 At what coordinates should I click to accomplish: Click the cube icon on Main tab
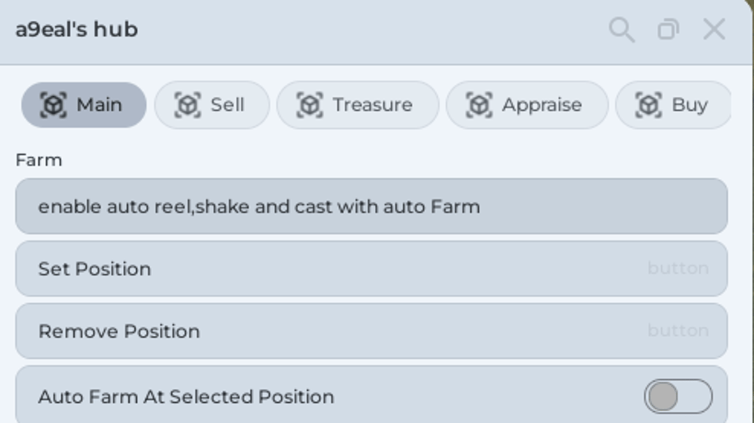click(x=53, y=105)
